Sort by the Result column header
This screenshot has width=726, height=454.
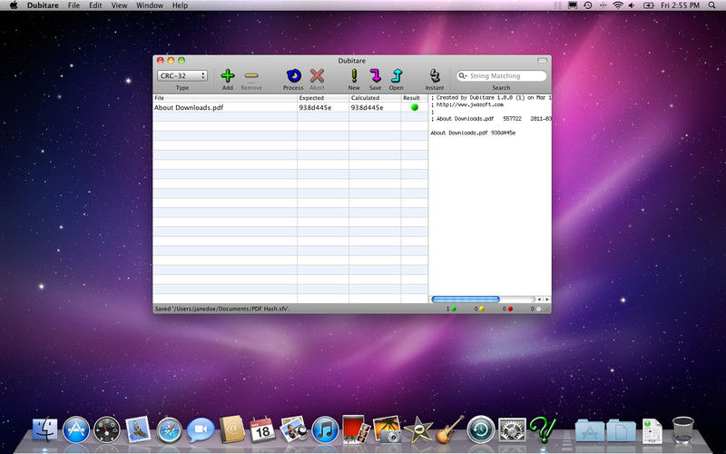tap(415, 98)
